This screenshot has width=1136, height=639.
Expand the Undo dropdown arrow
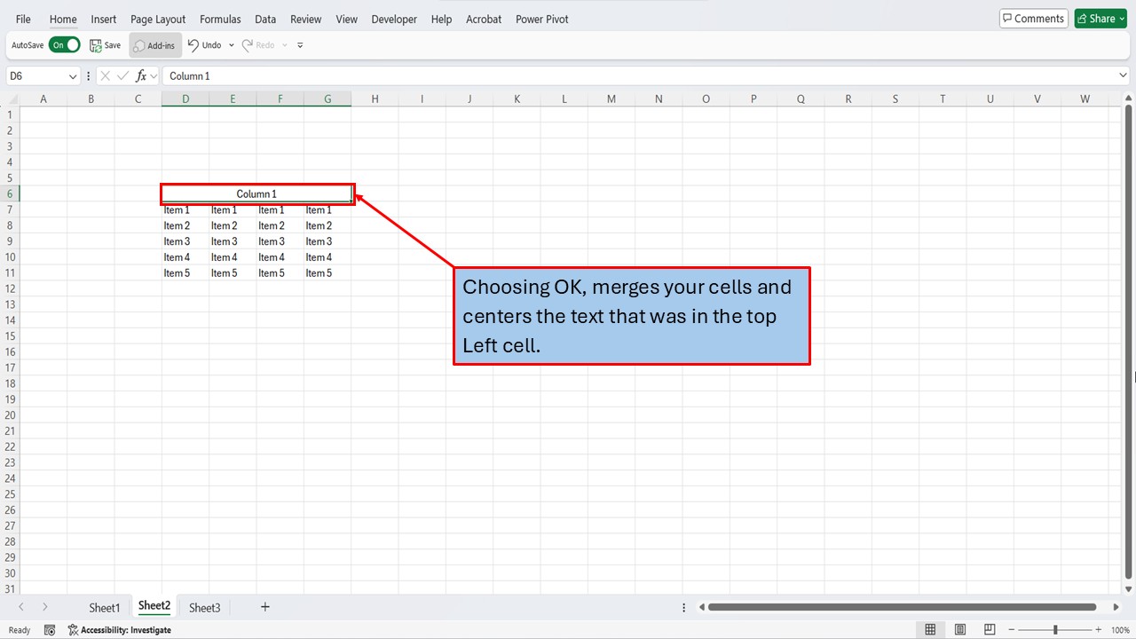click(230, 44)
